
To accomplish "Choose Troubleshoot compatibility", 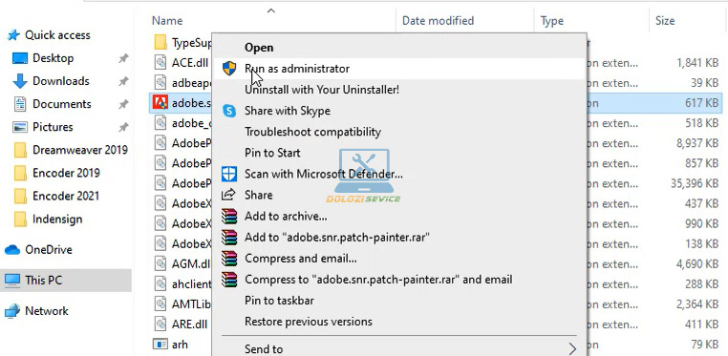I will (x=399, y=132).
